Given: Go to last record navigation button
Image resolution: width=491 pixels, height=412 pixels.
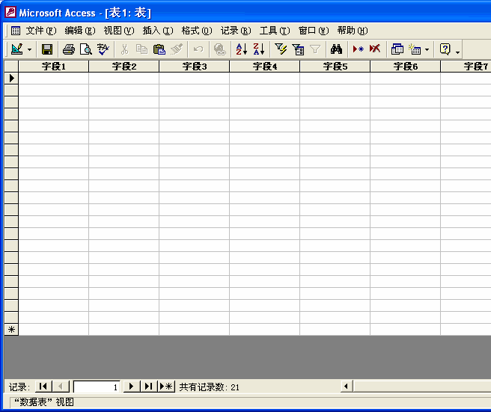Looking at the screenshot, I should 148,387.
